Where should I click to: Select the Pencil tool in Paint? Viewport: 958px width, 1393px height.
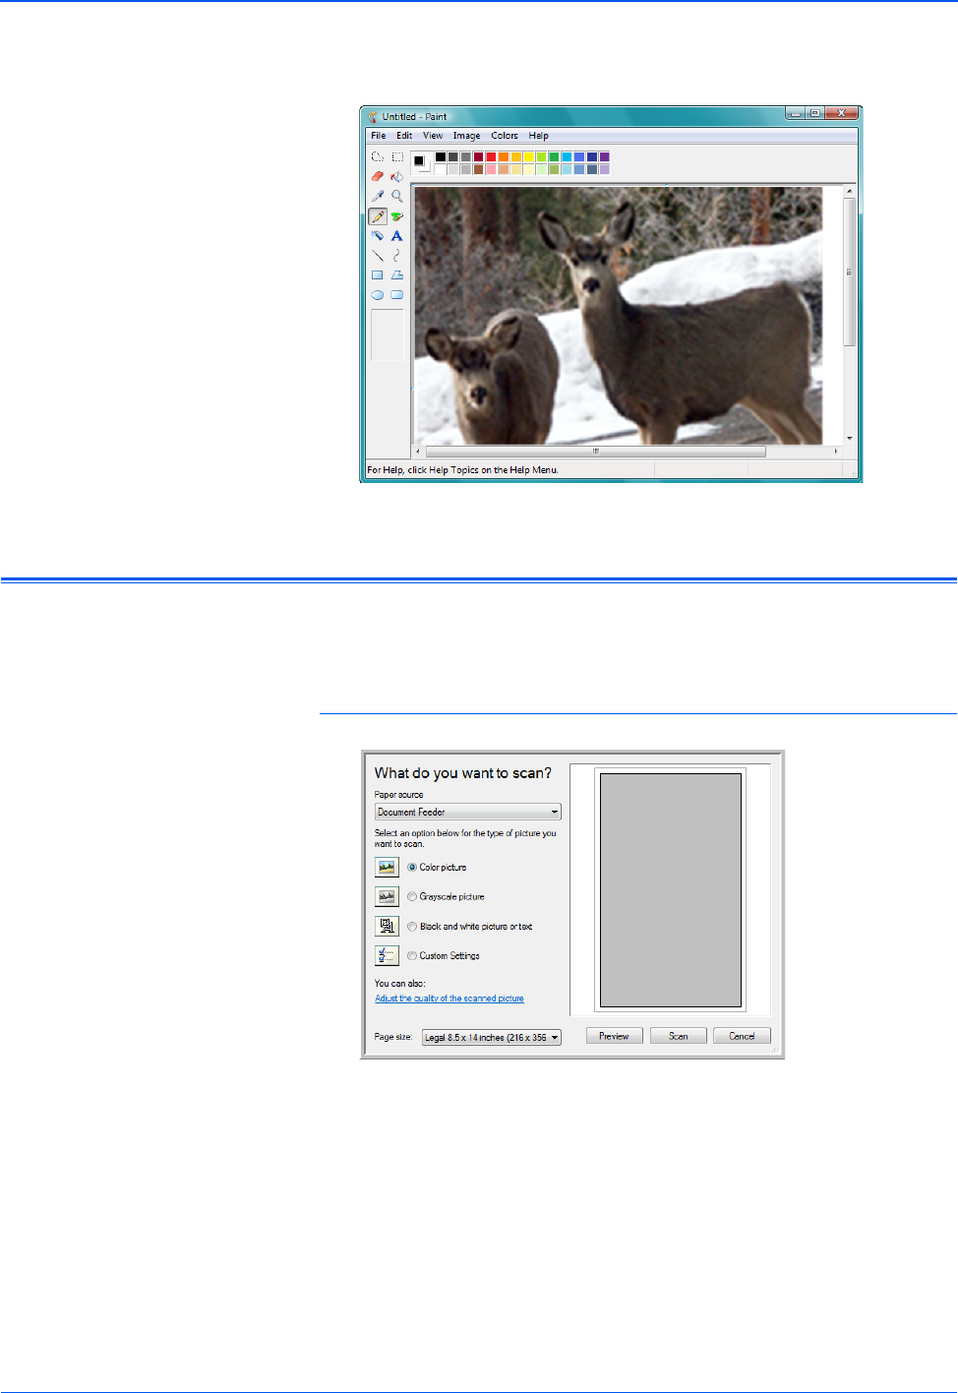(x=378, y=215)
